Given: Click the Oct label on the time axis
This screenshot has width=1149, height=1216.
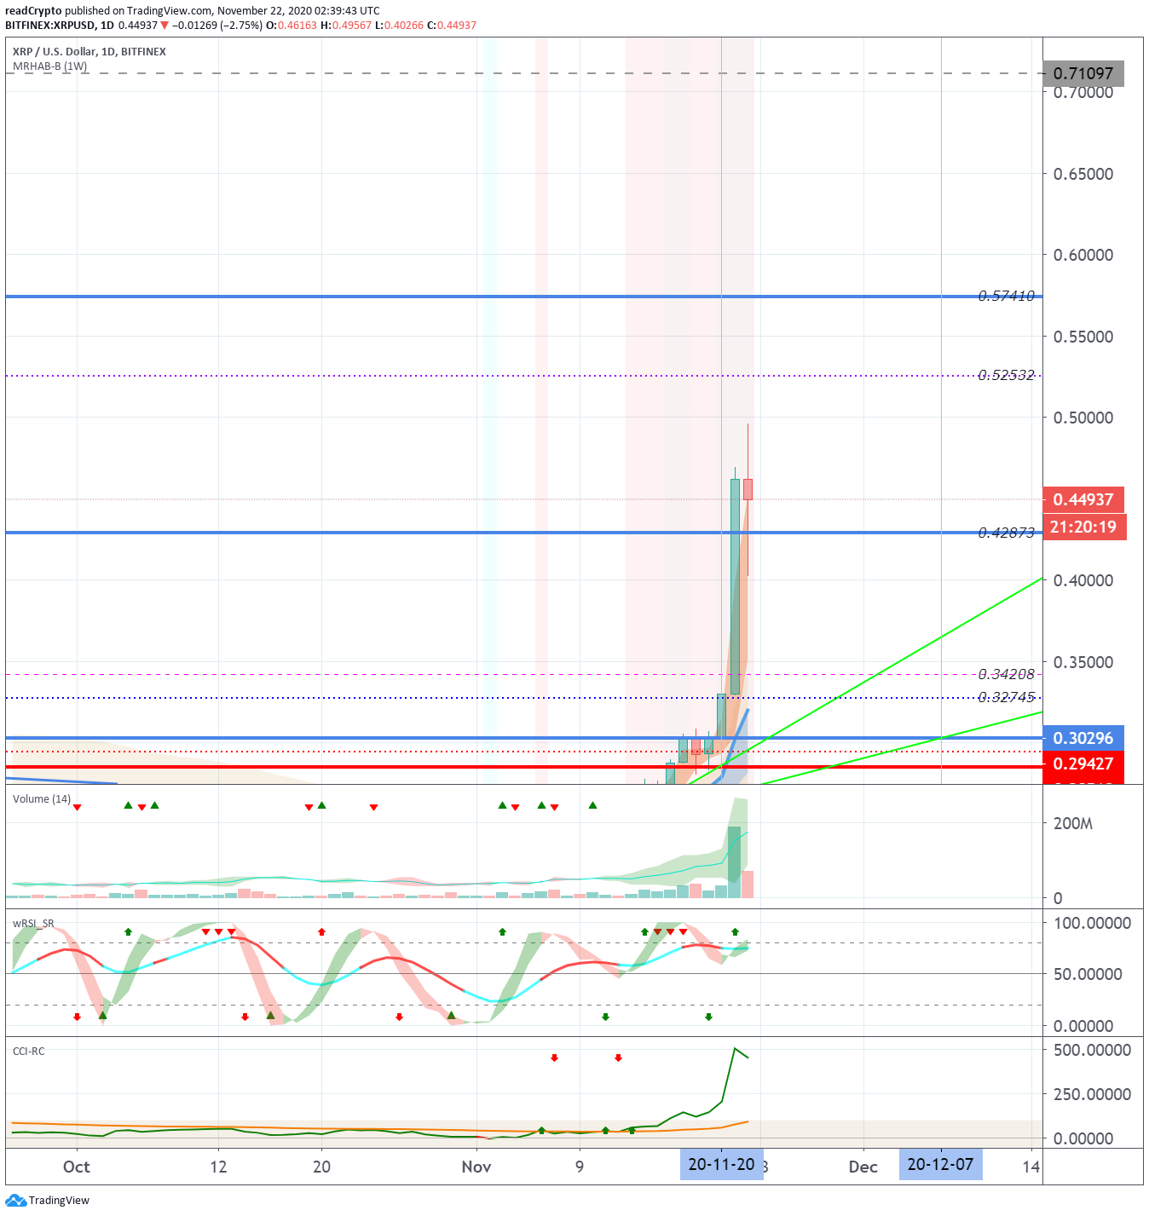Looking at the screenshot, I should pos(77,1167).
